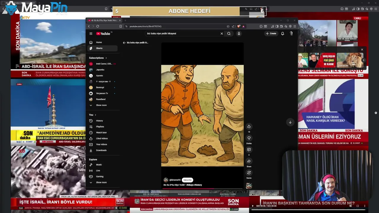
Task: Close the 'Biz Bu B*ku Niye Yedik' tab
Action: (120, 20)
